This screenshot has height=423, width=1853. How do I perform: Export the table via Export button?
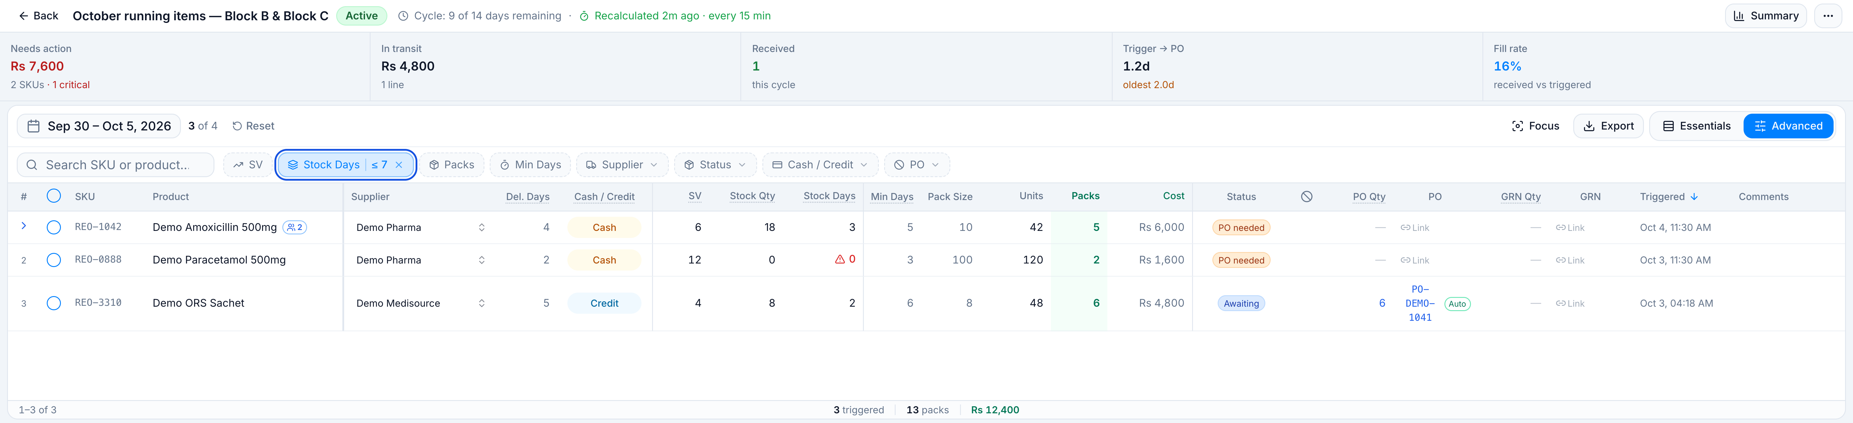click(1608, 126)
